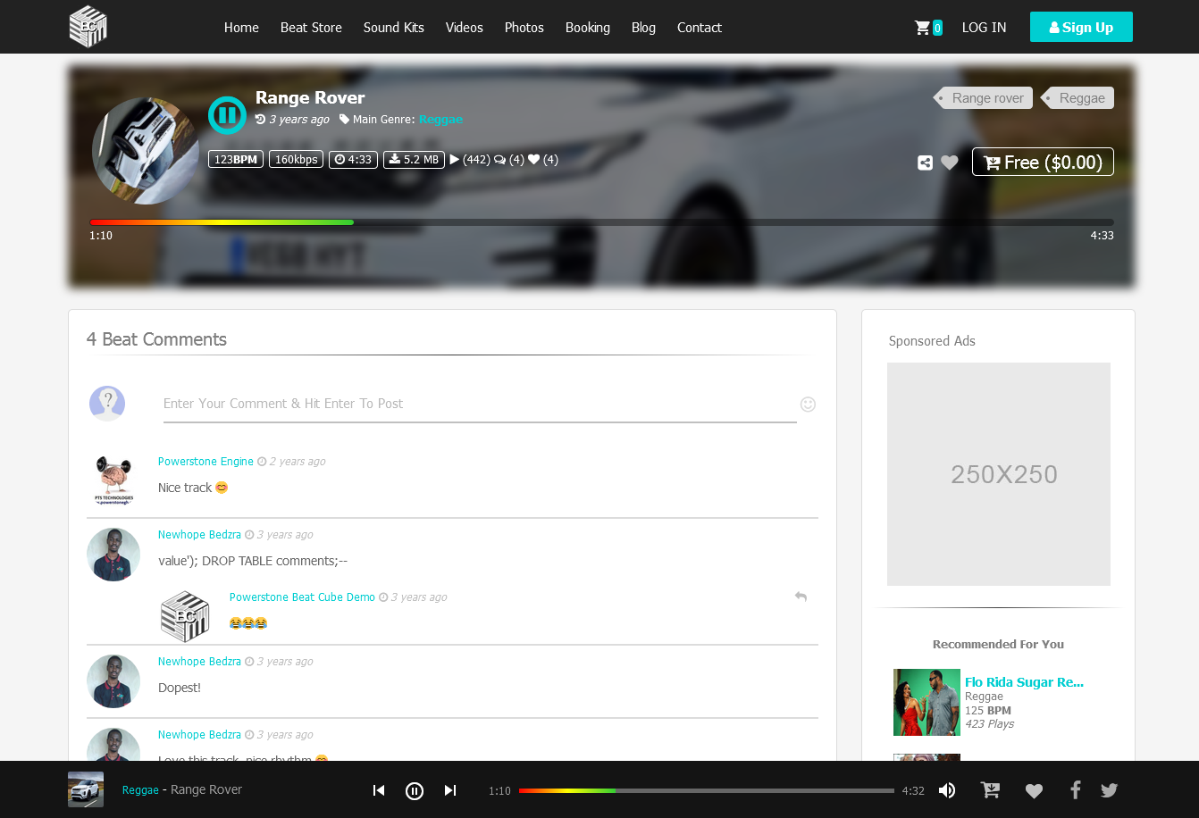Screen dimensions: 1199x818
Task: Click the Sign Up button
Action: coord(1081,27)
